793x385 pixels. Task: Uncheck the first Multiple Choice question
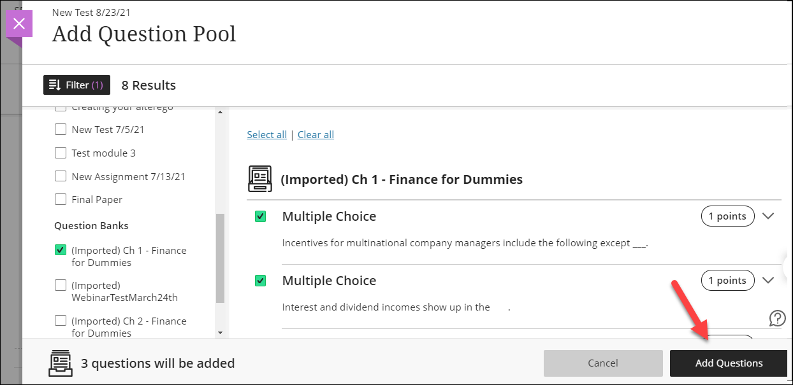pyautogui.click(x=260, y=216)
